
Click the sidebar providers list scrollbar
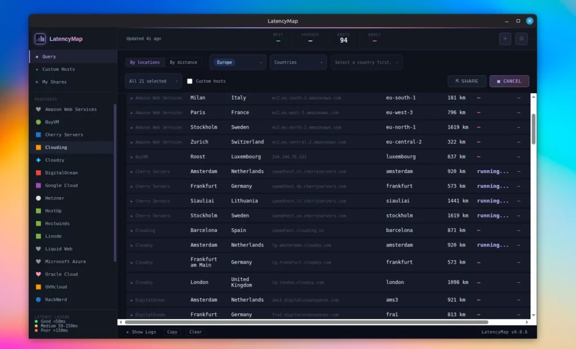pos(115,183)
